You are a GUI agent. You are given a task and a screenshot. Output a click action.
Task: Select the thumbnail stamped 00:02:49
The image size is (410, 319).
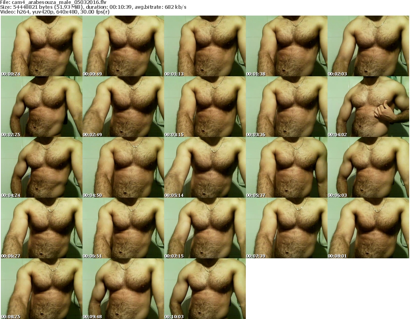click(123, 107)
